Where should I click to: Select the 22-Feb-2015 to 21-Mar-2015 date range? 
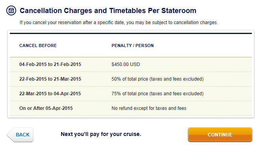pyautogui.click(x=50, y=79)
